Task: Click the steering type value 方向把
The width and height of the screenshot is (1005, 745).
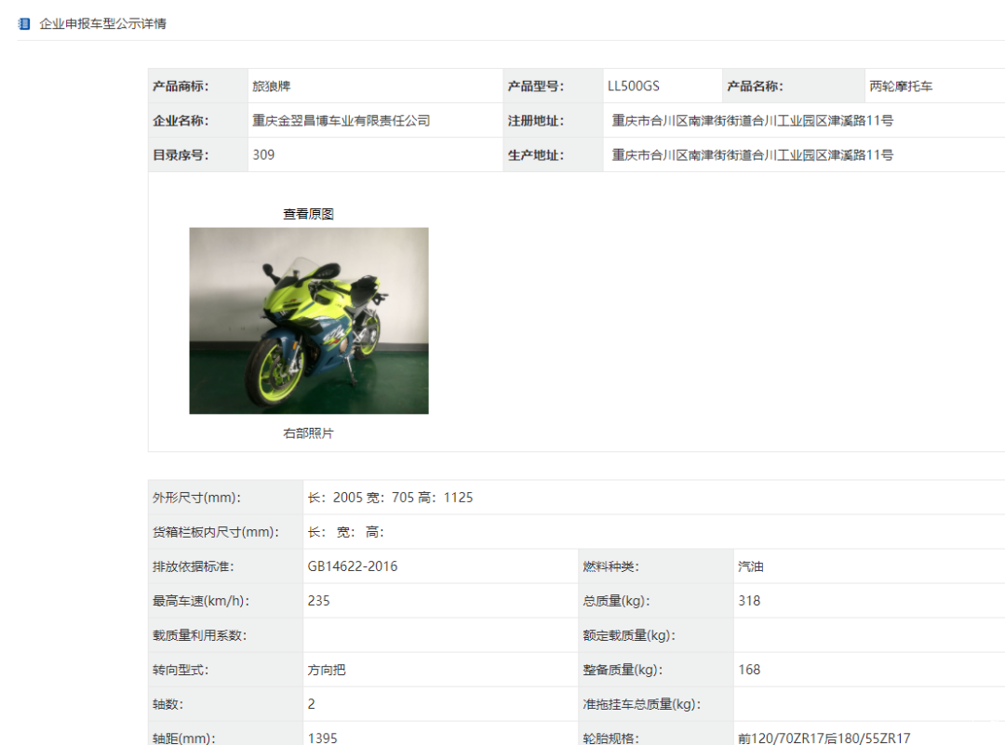Action: pyautogui.click(x=327, y=670)
